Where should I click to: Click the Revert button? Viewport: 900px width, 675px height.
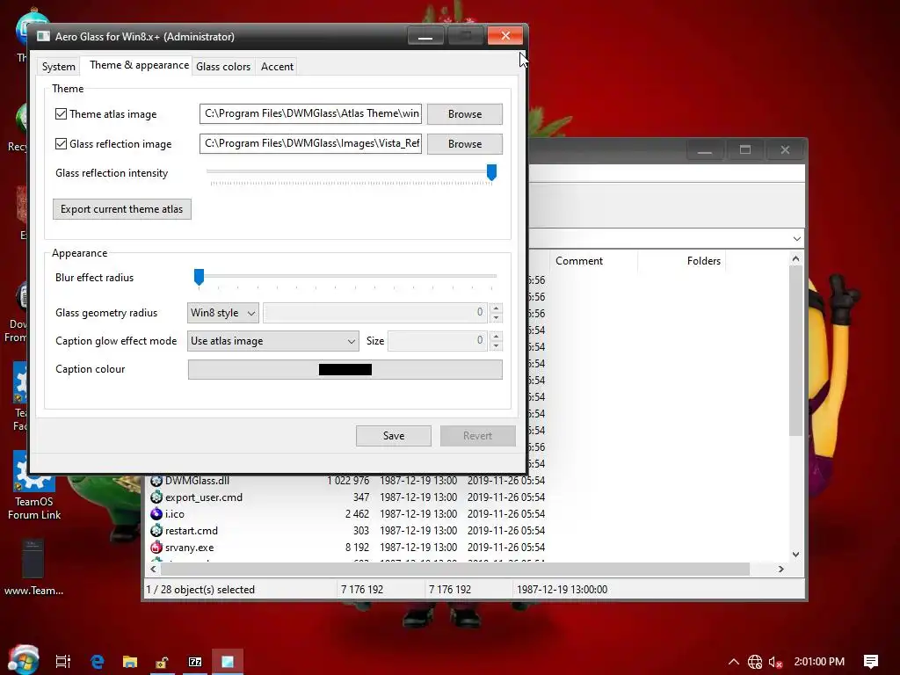pyautogui.click(x=477, y=436)
